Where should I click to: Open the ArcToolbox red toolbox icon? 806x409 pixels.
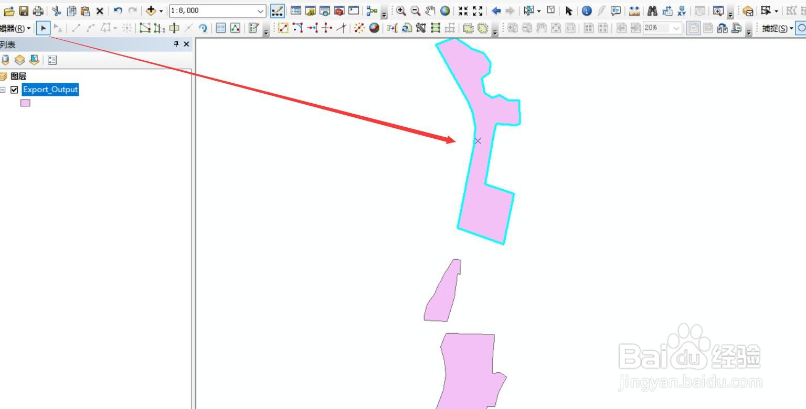pos(339,10)
